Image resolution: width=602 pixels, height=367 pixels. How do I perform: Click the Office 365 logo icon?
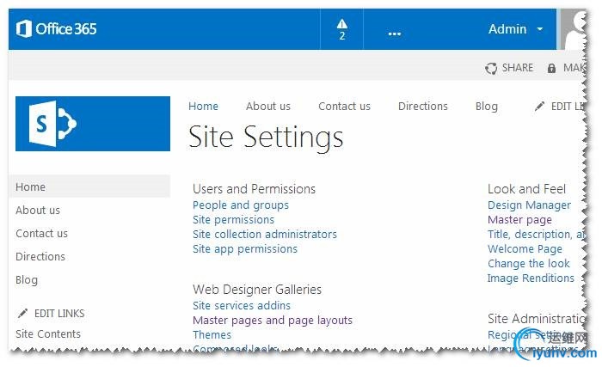point(23,29)
